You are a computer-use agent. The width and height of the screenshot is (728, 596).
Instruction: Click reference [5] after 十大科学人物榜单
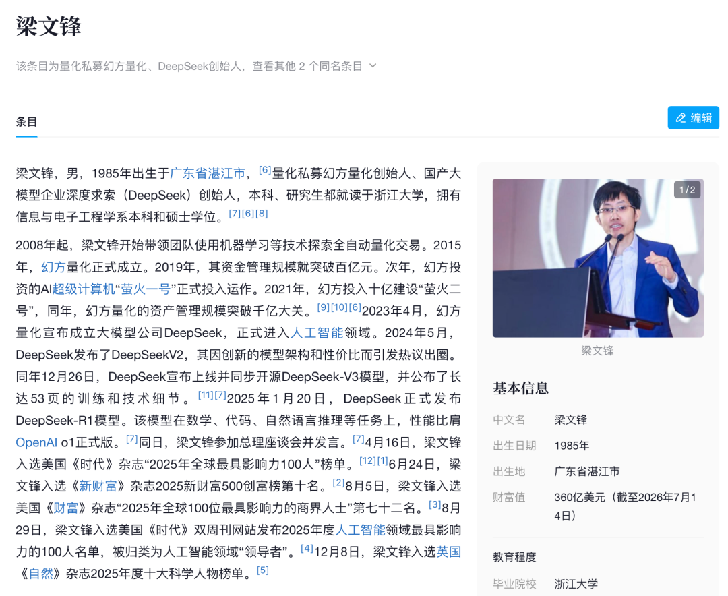pos(263,570)
